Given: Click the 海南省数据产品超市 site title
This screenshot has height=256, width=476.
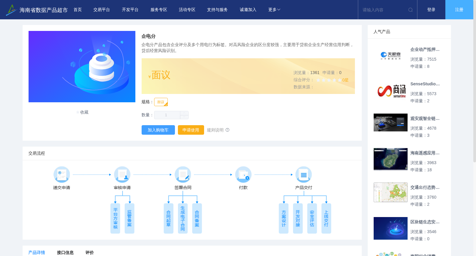Looking at the screenshot, I should (x=44, y=10).
